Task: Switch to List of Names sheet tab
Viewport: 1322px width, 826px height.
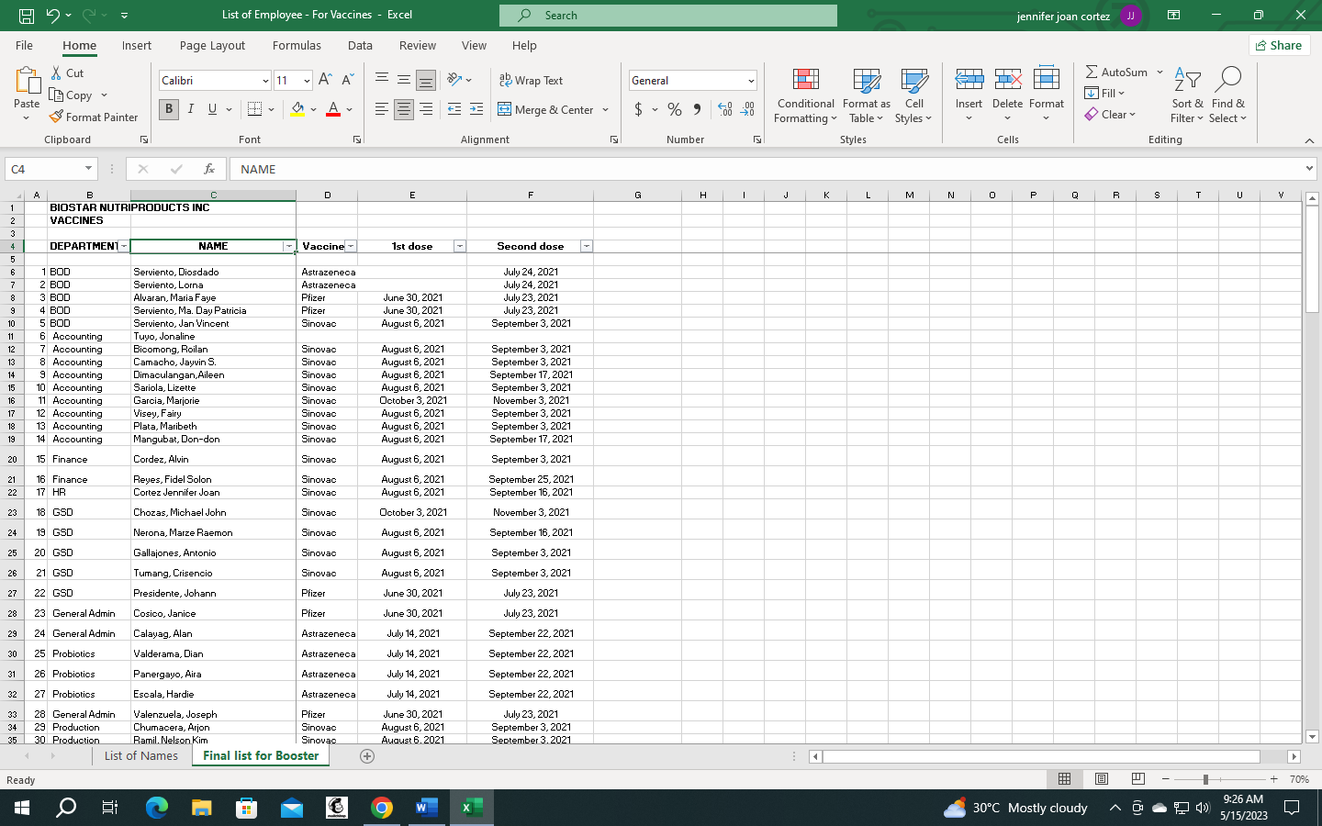Action: (141, 756)
